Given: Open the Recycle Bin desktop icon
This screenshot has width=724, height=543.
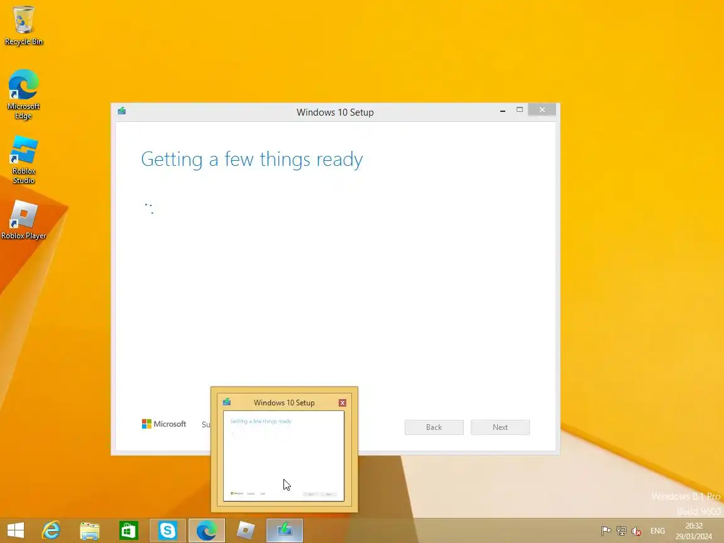Looking at the screenshot, I should pos(23,26).
